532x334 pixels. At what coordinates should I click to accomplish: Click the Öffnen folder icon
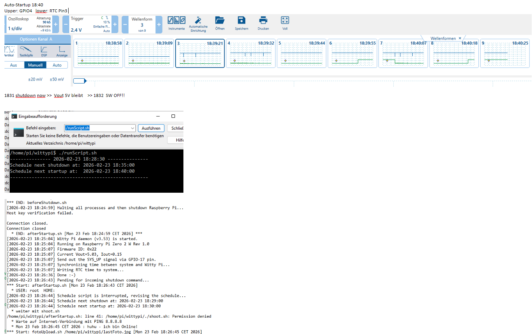point(220,21)
